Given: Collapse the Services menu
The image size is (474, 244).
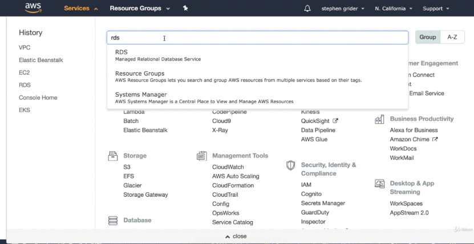Looking at the screenshot, I should 81,9.
